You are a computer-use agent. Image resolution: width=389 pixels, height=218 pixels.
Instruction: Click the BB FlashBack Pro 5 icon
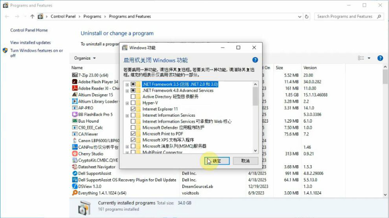click(75, 114)
